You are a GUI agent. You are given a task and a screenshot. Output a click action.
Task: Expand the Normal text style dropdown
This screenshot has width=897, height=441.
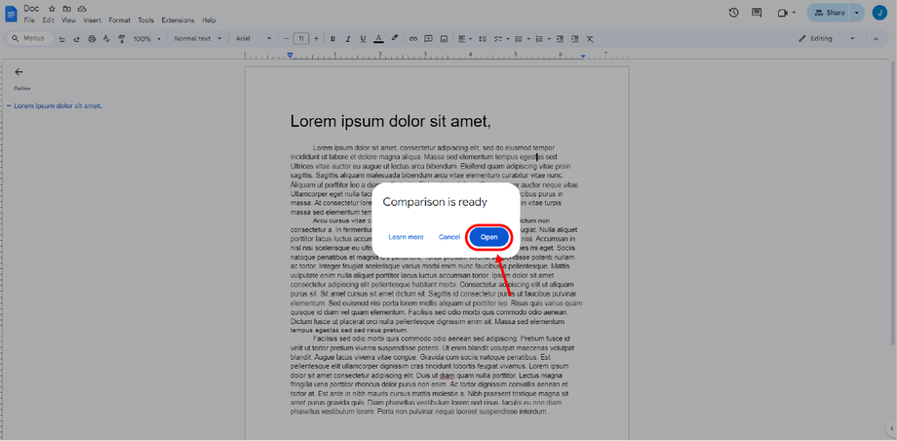coord(198,39)
